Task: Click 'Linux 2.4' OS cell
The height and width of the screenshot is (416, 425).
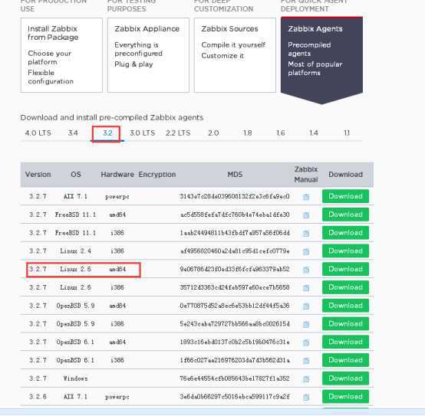Action: click(76, 251)
